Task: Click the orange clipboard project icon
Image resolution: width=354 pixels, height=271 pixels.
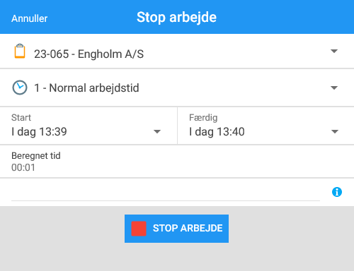Action: pos(20,51)
